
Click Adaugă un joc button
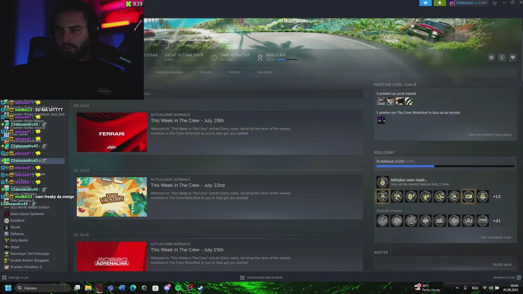click(16, 278)
